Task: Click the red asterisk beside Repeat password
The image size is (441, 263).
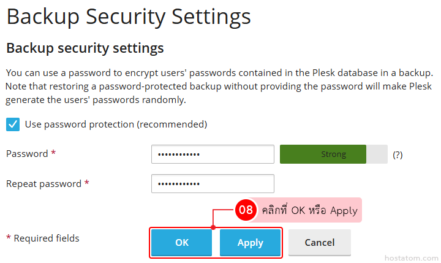Action: click(87, 183)
